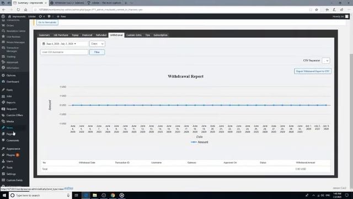Open the Days interval dropdown
Image resolution: width=353 pixels, height=199 pixels.
pyautogui.click(x=97, y=44)
